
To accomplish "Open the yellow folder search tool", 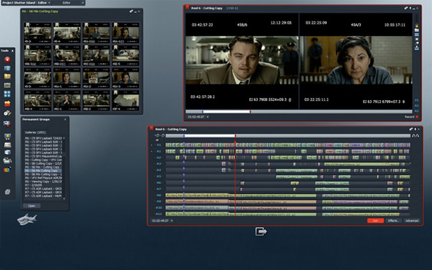I will (x=7, y=76).
